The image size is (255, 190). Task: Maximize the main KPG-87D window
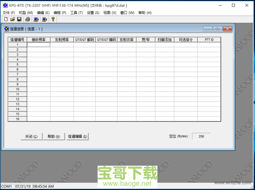(x=233, y=5)
